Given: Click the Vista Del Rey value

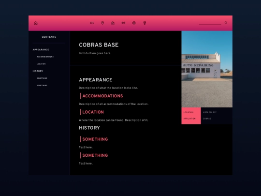Looking at the screenshot, I should coord(210,112).
